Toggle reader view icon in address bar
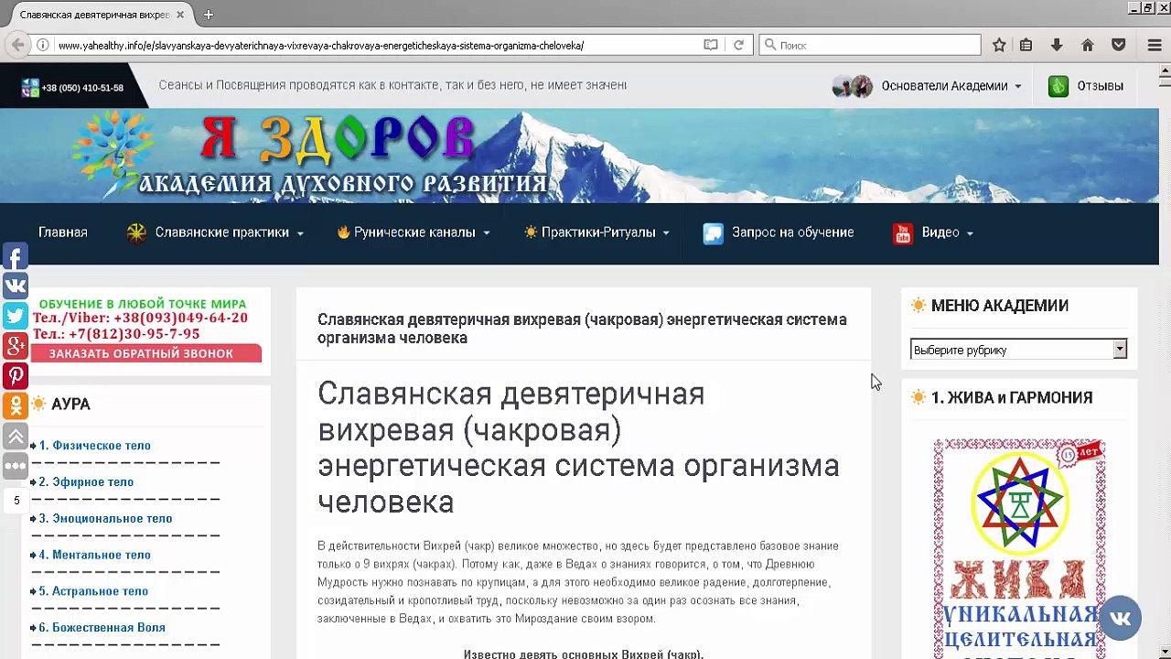The image size is (1171, 659). coord(711,45)
